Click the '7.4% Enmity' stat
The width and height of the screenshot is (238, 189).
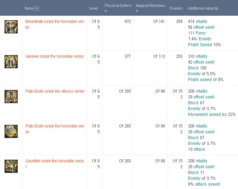point(200,39)
